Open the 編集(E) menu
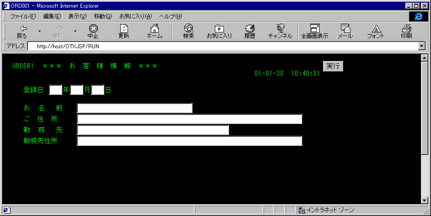The width and height of the screenshot is (431, 216). (52, 16)
